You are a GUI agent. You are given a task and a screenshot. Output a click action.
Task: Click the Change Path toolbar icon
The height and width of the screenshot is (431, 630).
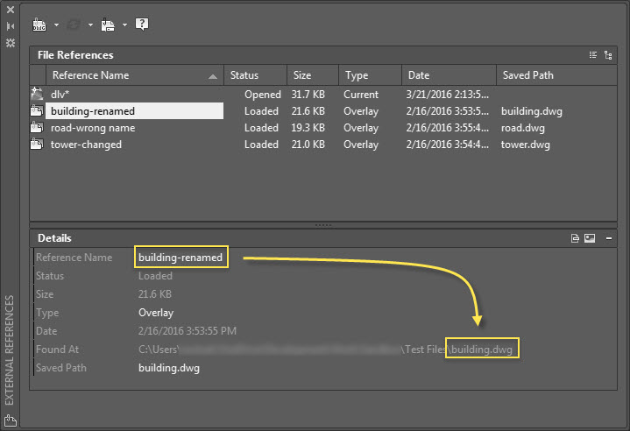109,25
